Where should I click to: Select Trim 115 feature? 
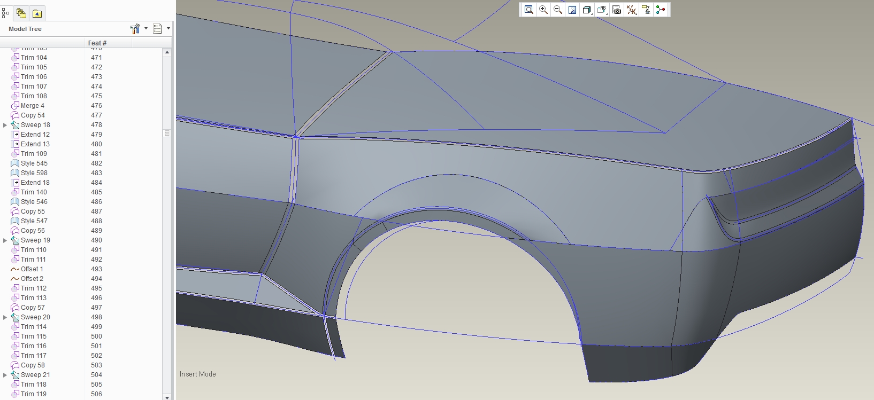(x=34, y=336)
